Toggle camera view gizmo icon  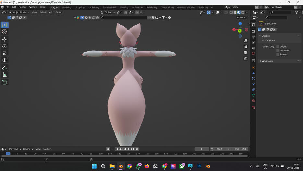pyautogui.click(x=246, y=52)
